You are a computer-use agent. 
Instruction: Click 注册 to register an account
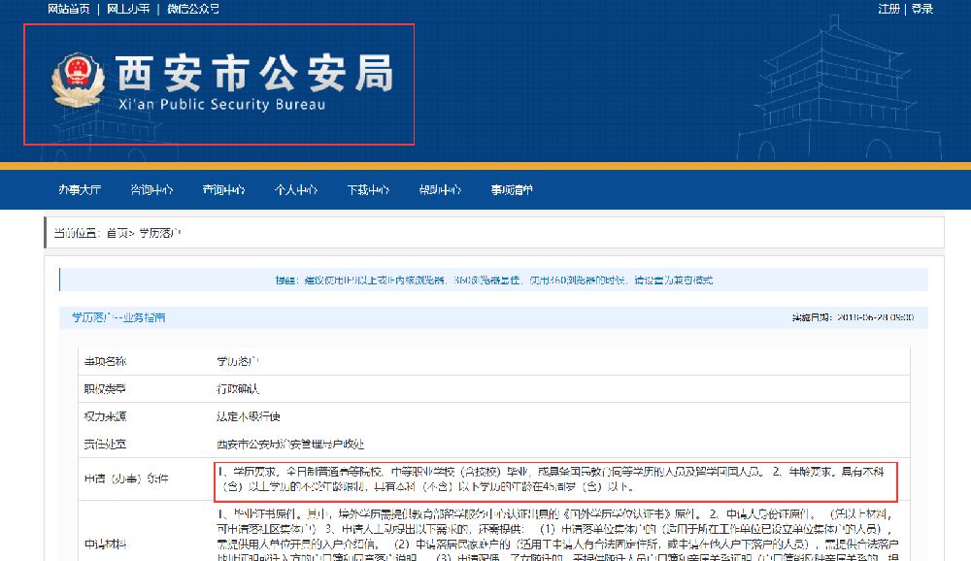tap(888, 9)
